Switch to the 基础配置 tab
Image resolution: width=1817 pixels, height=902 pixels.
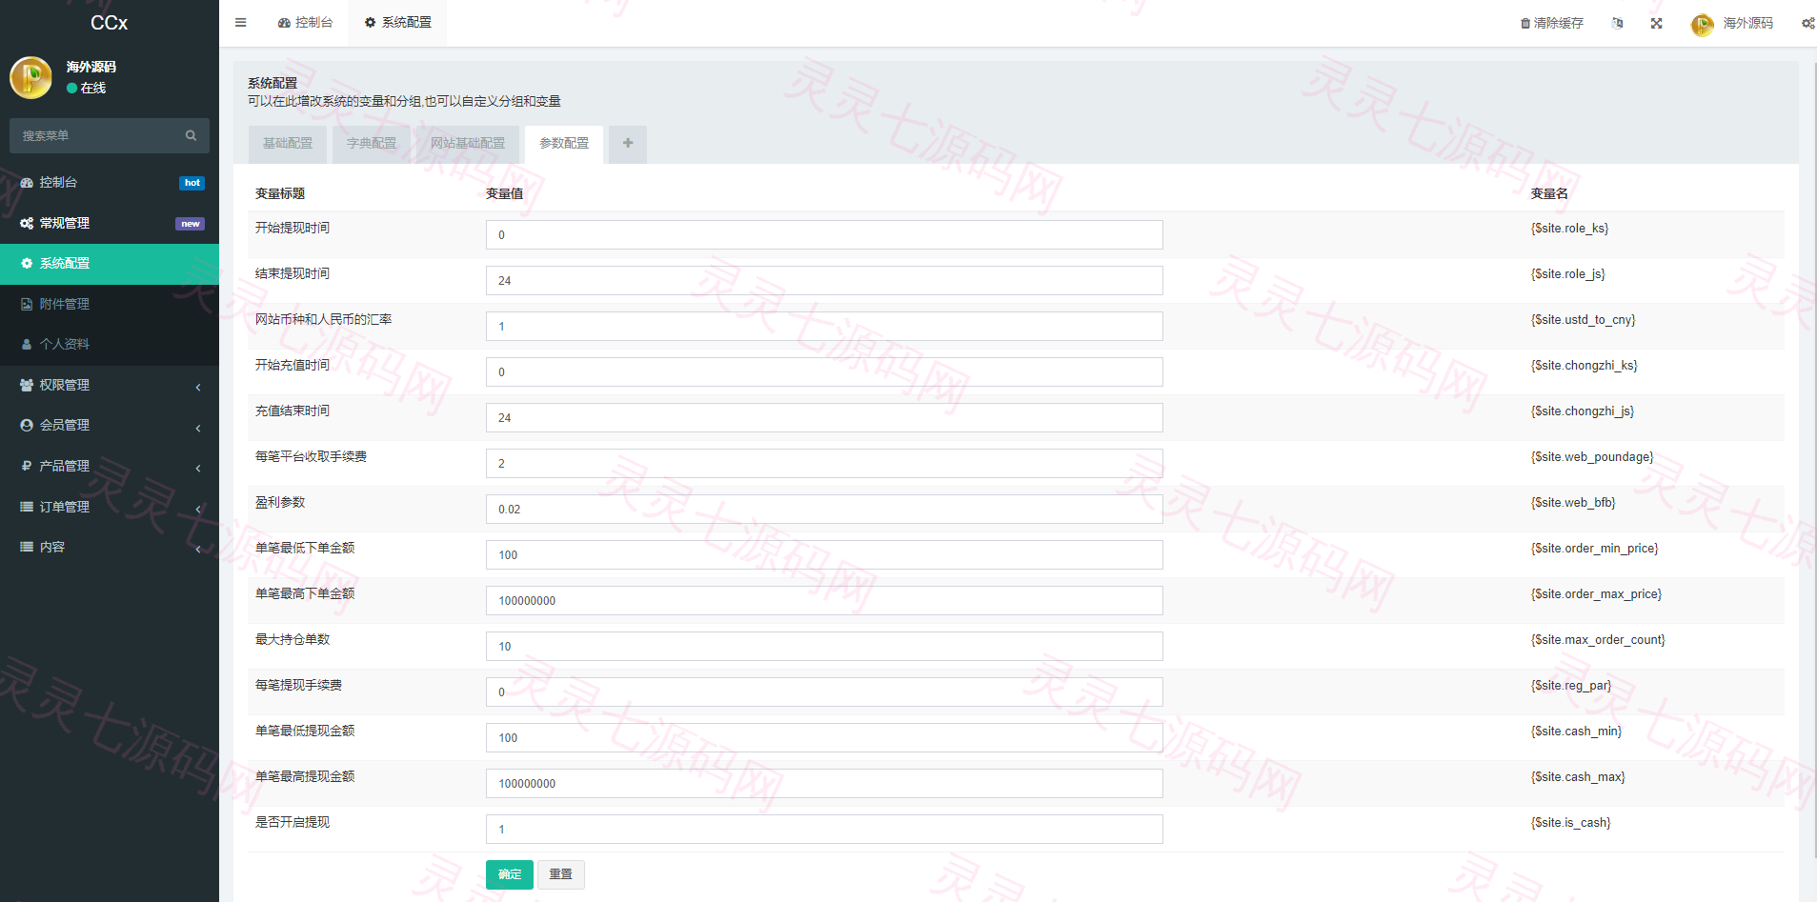(288, 144)
